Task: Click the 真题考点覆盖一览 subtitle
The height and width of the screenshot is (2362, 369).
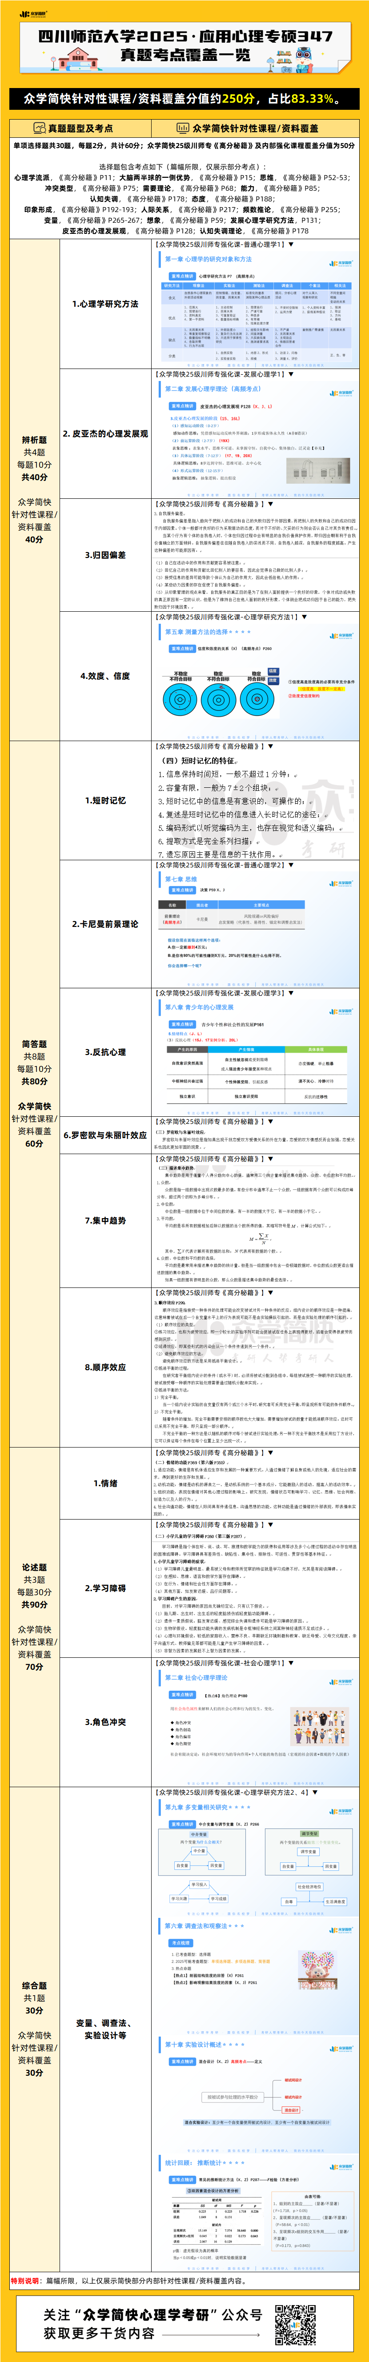Action: click(x=185, y=55)
